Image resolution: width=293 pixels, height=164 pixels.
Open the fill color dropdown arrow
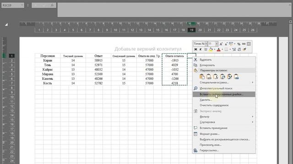215,50
